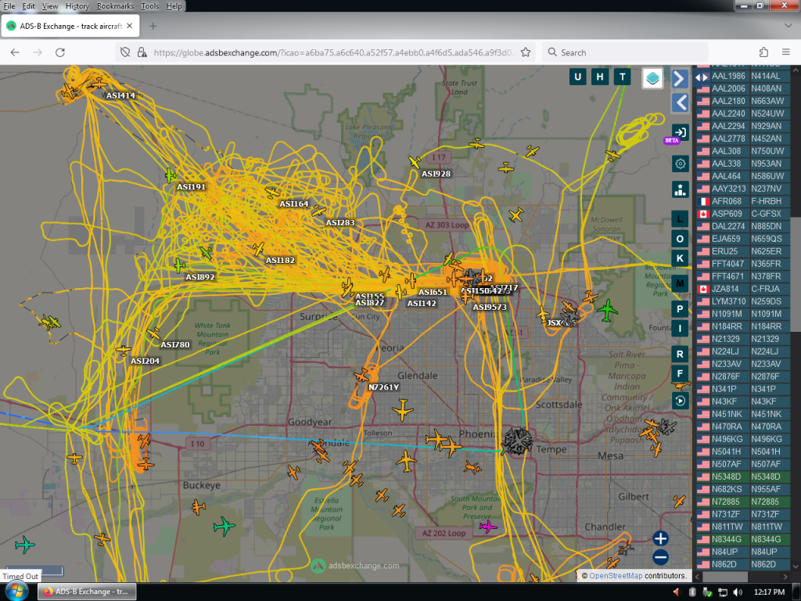Select AAL1986 row in aircraft list
Screen dimensions: 801x601
click(x=744, y=76)
